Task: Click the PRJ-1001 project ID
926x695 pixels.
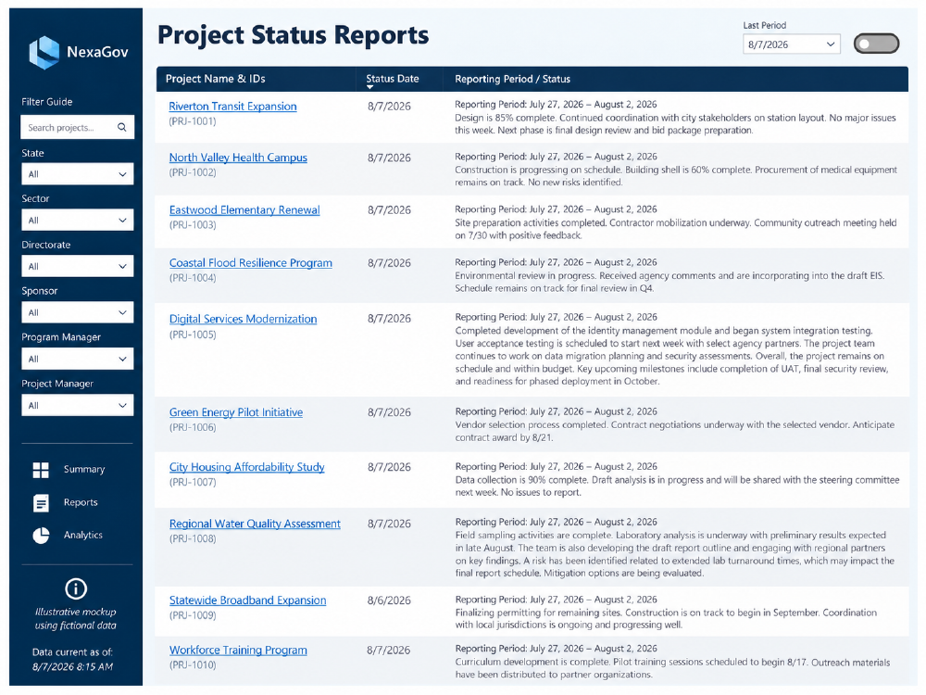Action: click(193, 121)
